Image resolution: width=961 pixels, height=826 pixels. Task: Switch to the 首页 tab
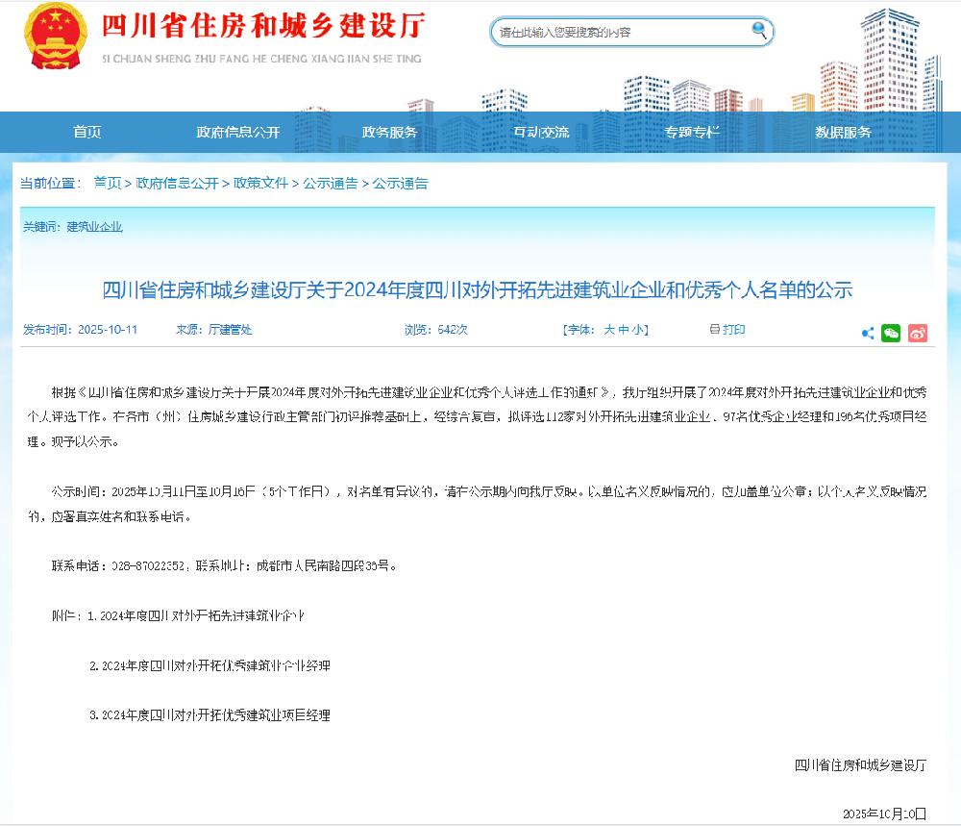[87, 132]
